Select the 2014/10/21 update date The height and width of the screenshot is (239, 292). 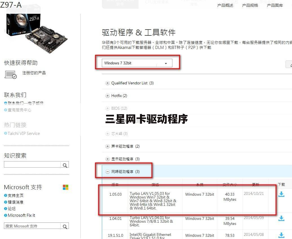pos(254,193)
